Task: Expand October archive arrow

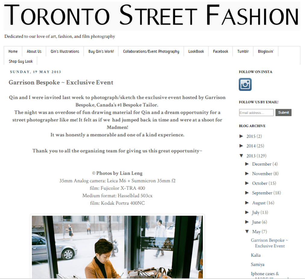Action: 247,183
